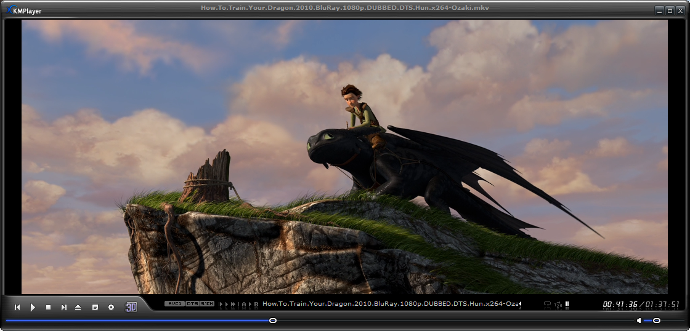The image size is (690, 331).
Task: Set the B repeat end point
Action: coord(256,304)
